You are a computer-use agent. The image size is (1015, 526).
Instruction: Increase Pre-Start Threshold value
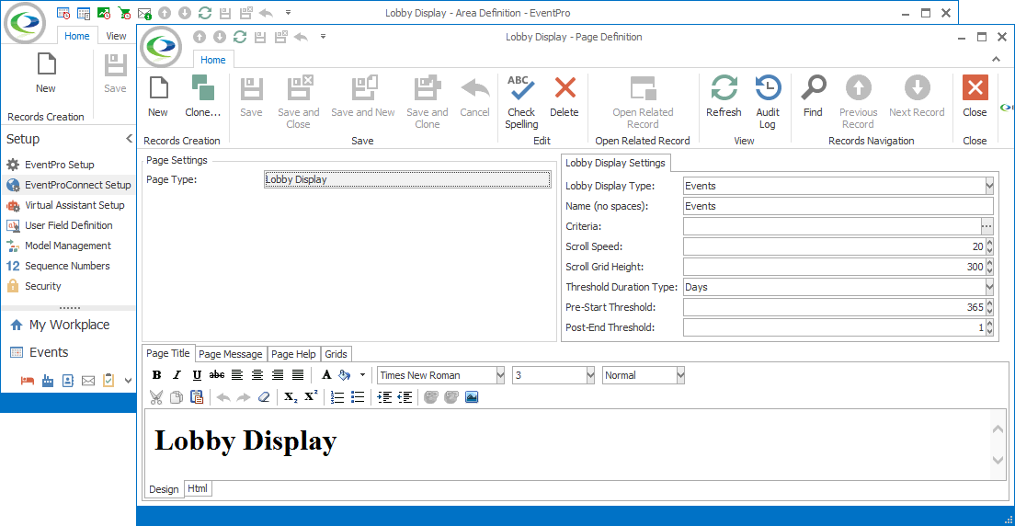(990, 303)
